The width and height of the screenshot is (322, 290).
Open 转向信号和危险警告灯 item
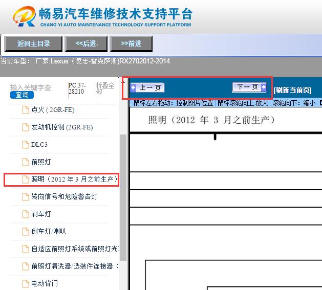tap(65, 196)
